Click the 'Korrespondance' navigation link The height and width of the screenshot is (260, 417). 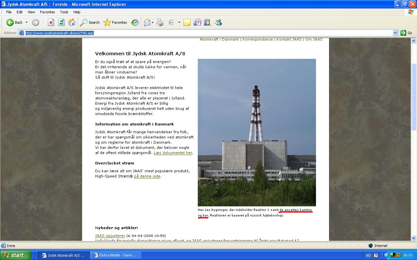[x=258, y=39]
